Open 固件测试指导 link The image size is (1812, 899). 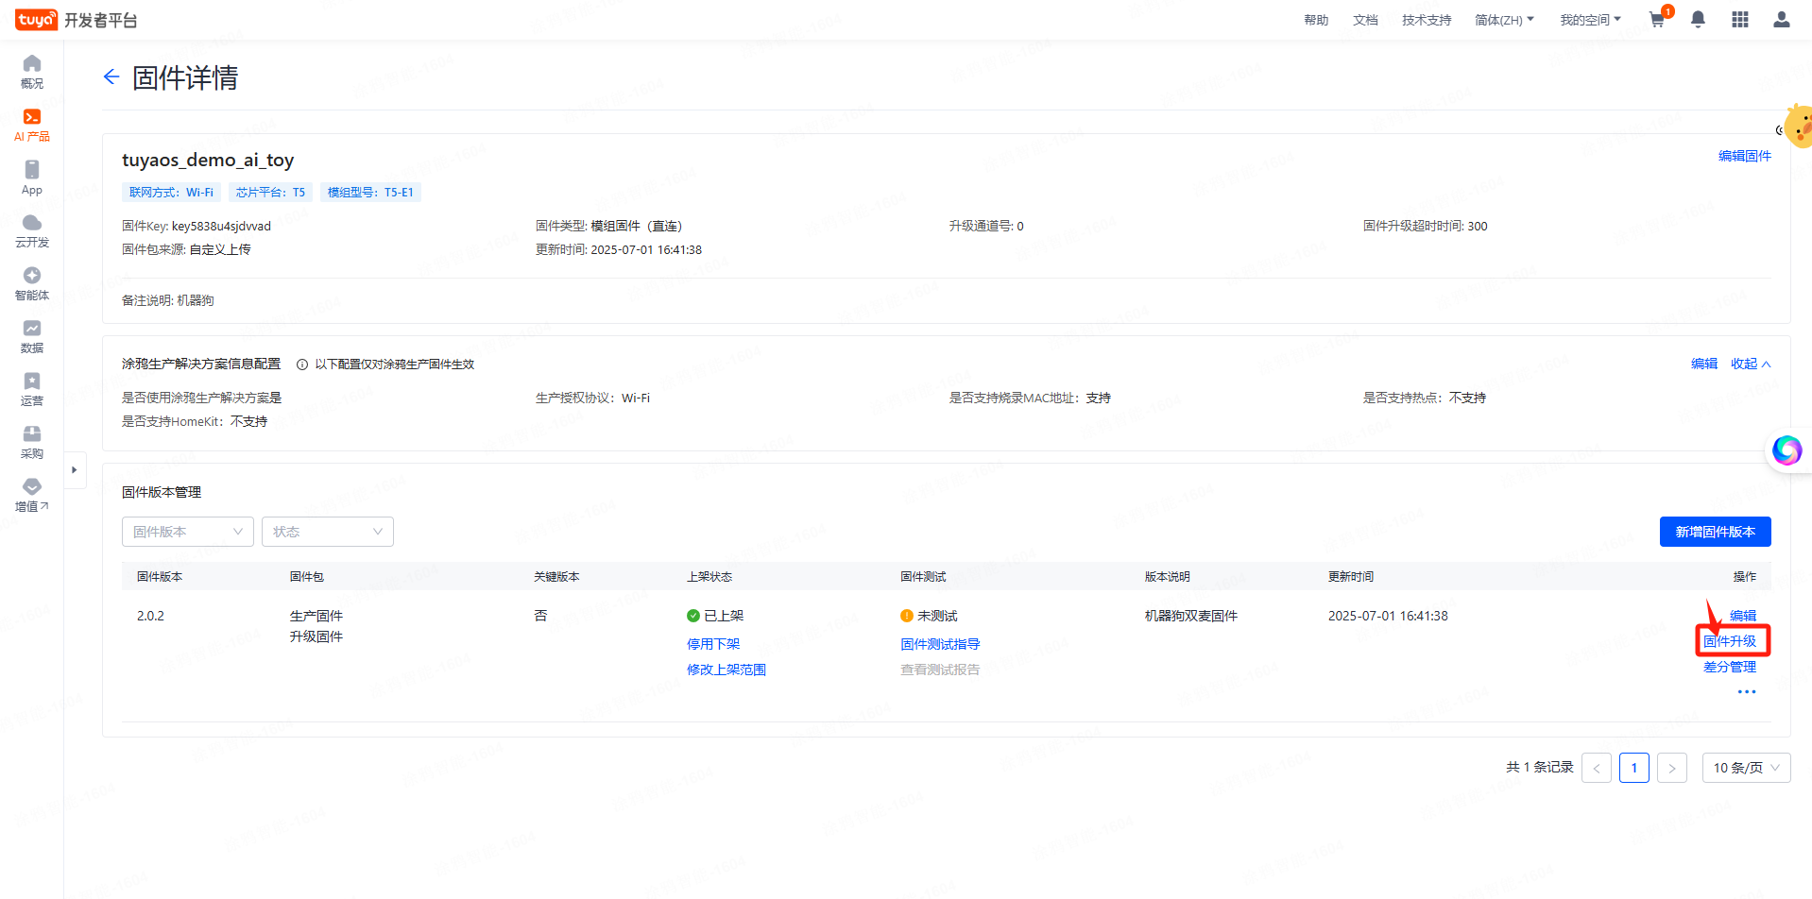pos(940,644)
